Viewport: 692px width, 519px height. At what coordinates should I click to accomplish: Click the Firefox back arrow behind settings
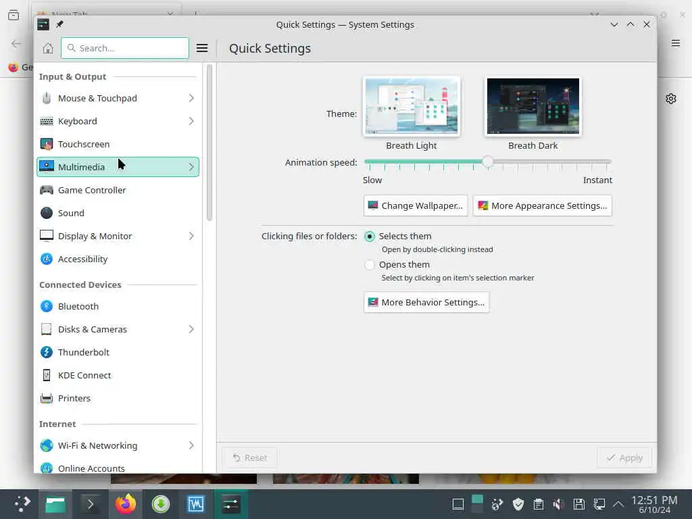coord(16,43)
